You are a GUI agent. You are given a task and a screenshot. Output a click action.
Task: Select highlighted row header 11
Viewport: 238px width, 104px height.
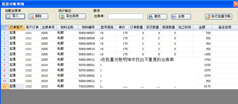(x=5, y=86)
